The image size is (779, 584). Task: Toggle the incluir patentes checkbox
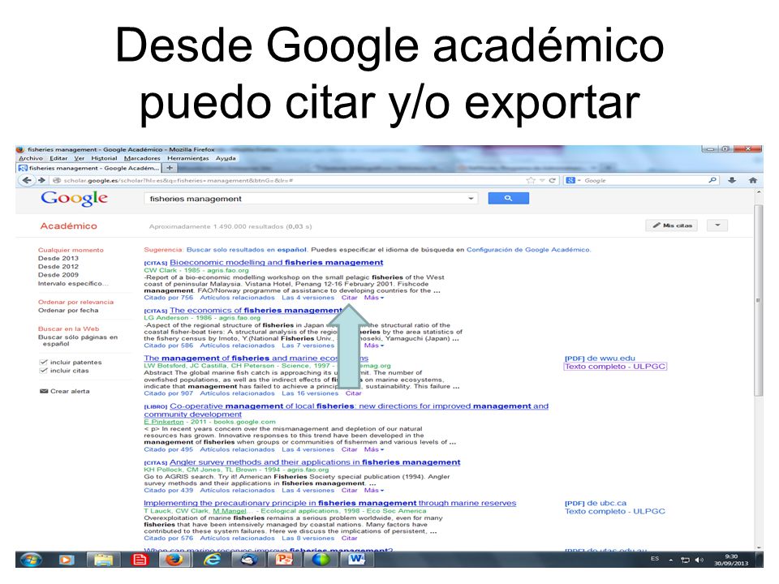[x=43, y=362]
